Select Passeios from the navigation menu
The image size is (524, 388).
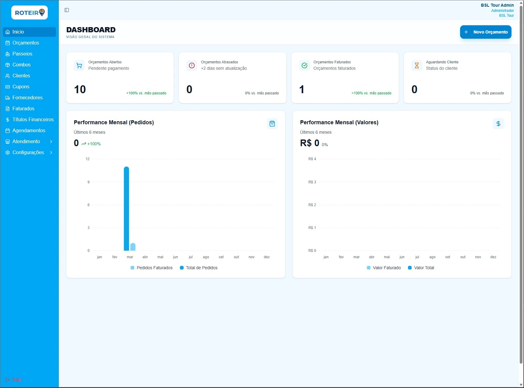22,54
